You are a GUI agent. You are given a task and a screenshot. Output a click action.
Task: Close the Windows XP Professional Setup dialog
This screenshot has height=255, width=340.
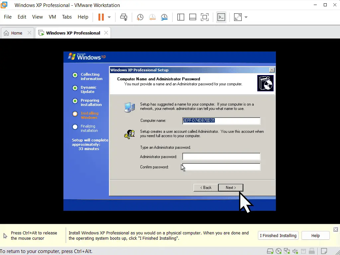coord(272,70)
